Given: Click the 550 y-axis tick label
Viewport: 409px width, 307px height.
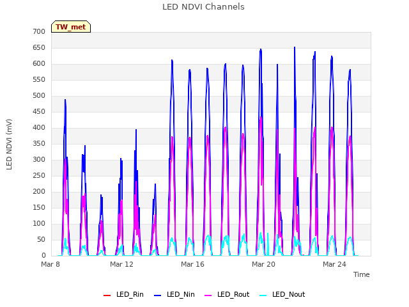Looking at the screenshot, I should tap(39, 79).
